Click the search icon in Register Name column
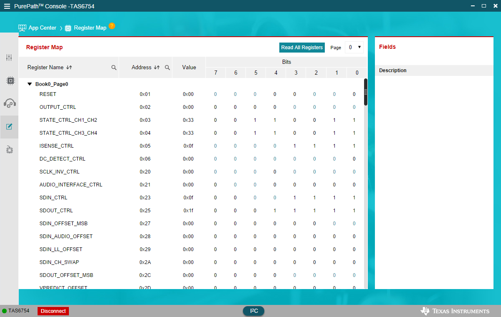Screen dimensions: 501x317 coord(113,67)
